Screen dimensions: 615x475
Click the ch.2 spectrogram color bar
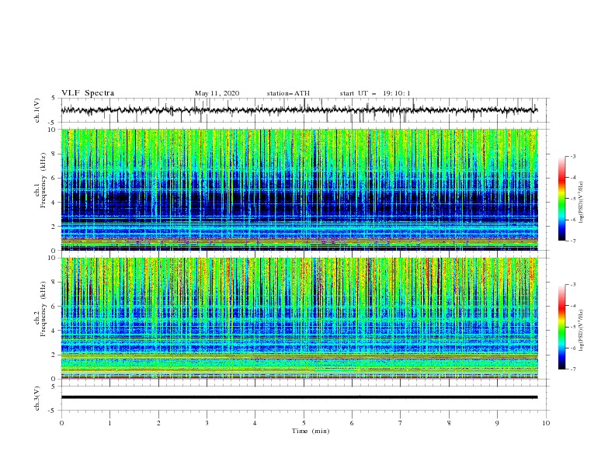click(562, 327)
